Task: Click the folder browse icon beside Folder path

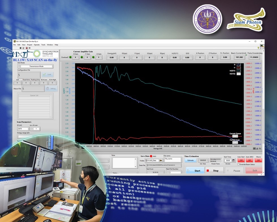Action: 161,161
